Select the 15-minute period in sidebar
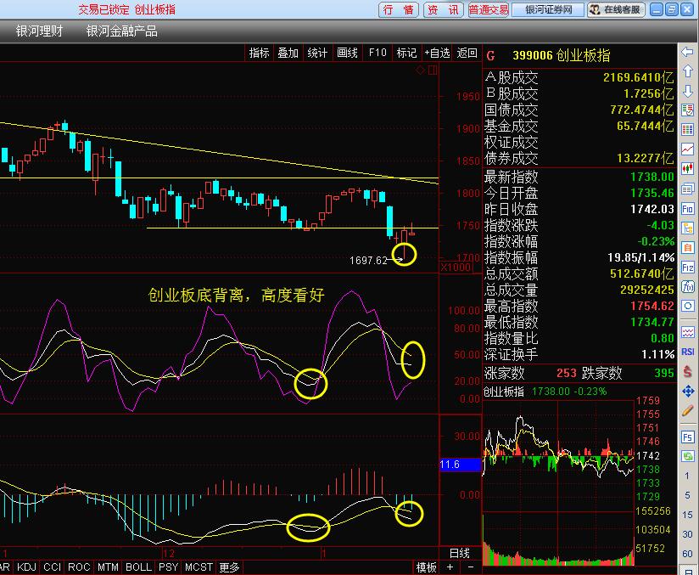 point(687,515)
